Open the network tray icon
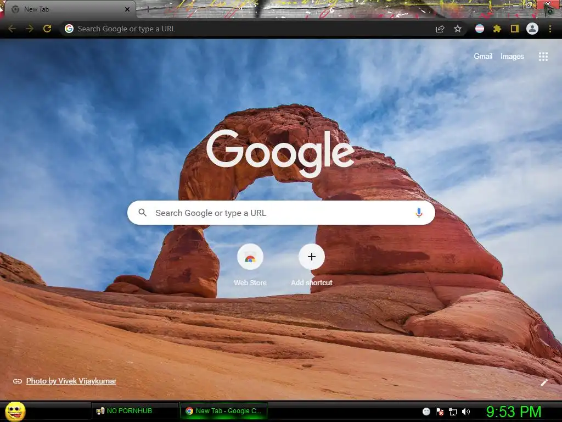The width and height of the screenshot is (562, 422). [453, 412]
